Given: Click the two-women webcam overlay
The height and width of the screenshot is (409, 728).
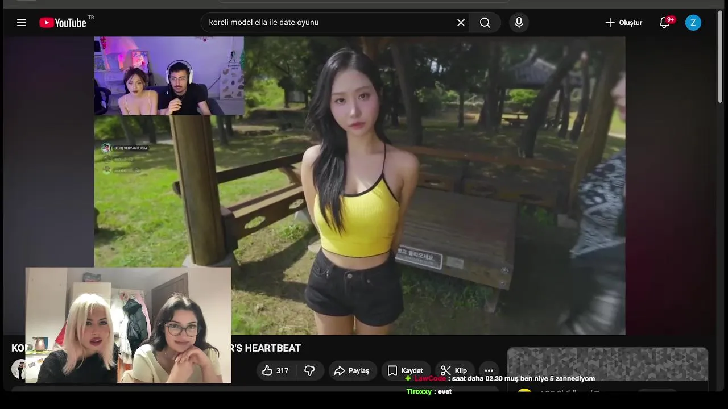Looking at the screenshot, I should pos(129,325).
